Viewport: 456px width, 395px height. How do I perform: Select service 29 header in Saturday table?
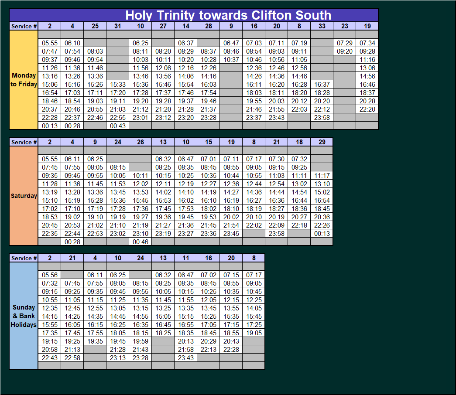coord(322,142)
